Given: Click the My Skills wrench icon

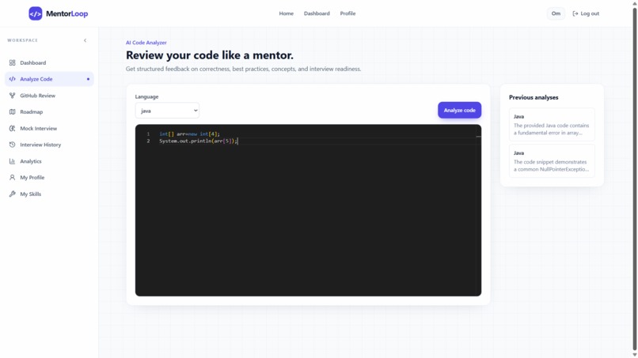Looking at the screenshot, I should pyautogui.click(x=12, y=194).
